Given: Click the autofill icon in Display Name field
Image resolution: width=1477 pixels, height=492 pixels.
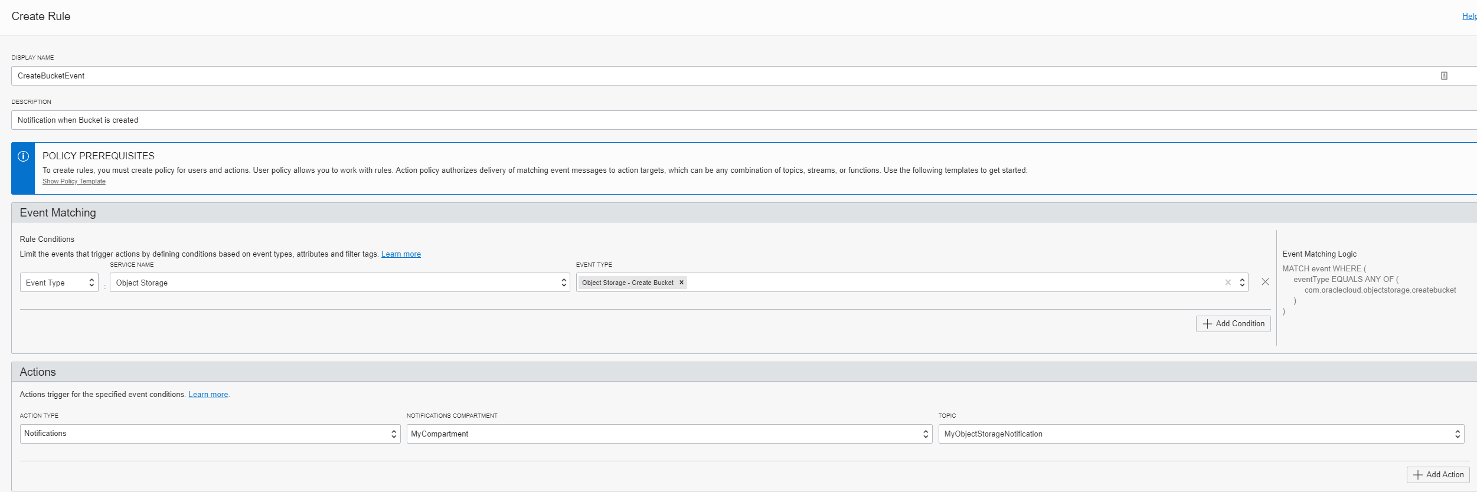Looking at the screenshot, I should click(x=1444, y=76).
